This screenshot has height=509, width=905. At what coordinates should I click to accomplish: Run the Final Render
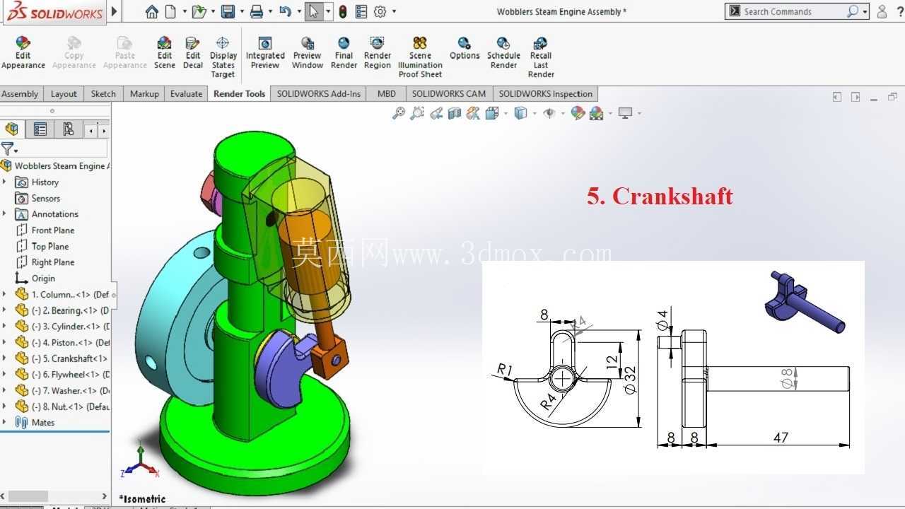[x=344, y=53]
